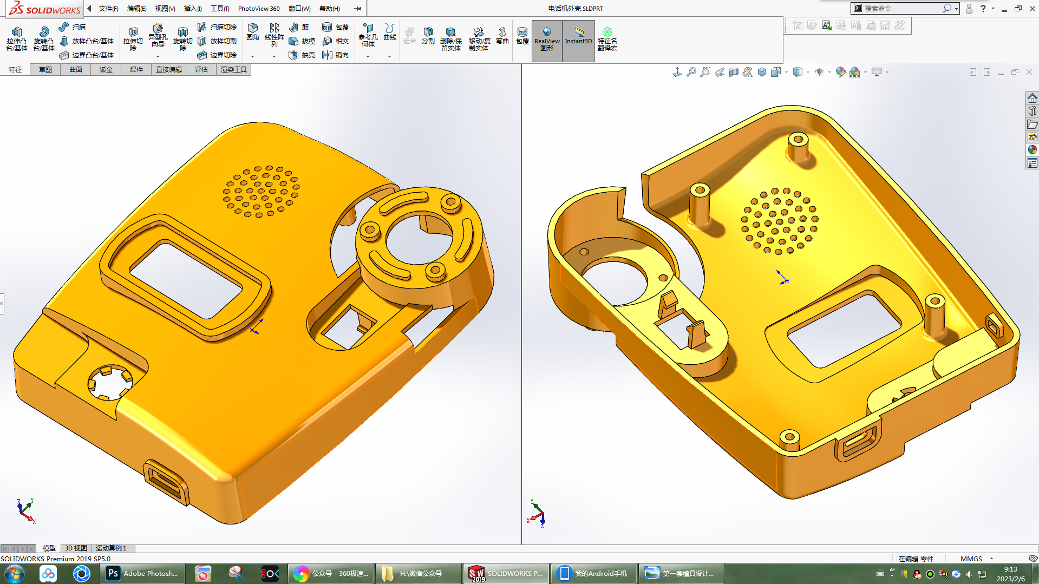Select Delete/Keep Body (删除/保留实体)
This screenshot has height=584, width=1039.
click(x=450, y=38)
